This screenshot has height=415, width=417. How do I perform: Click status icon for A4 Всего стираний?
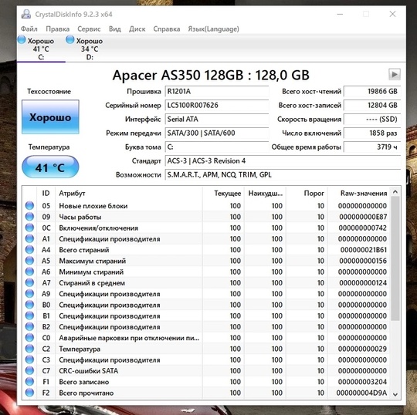[x=29, y=250]
